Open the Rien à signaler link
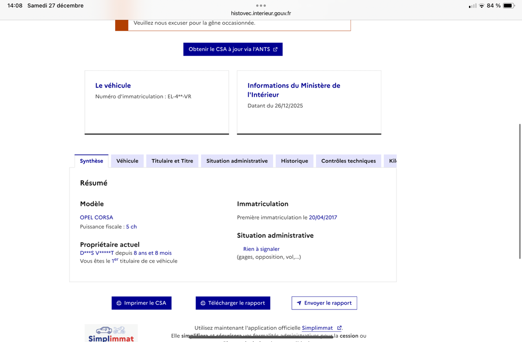 pos(261,248)
